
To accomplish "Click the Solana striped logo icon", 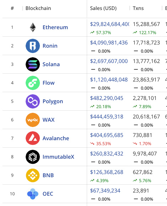I will pyautogui.click(x=33, y=64).
